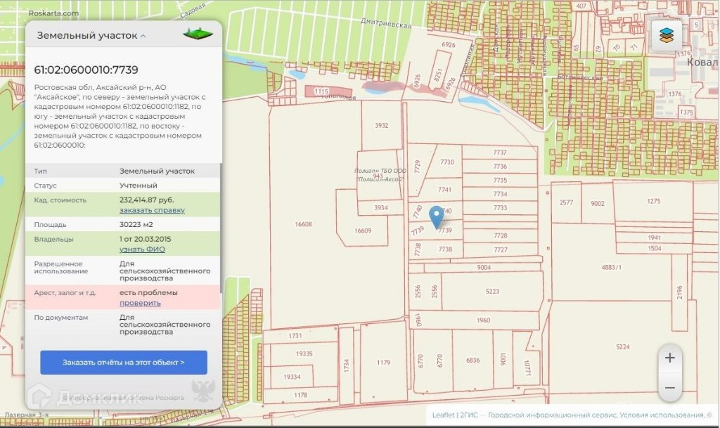Viewport: 720px width, 428px height.
Task: Select parcel 9004 on the map
Action: click(484, 268)
